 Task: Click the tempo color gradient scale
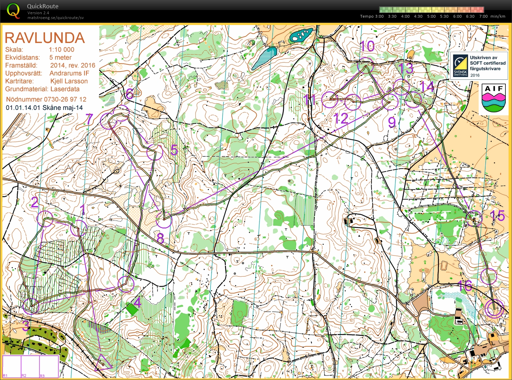(432, 10)
